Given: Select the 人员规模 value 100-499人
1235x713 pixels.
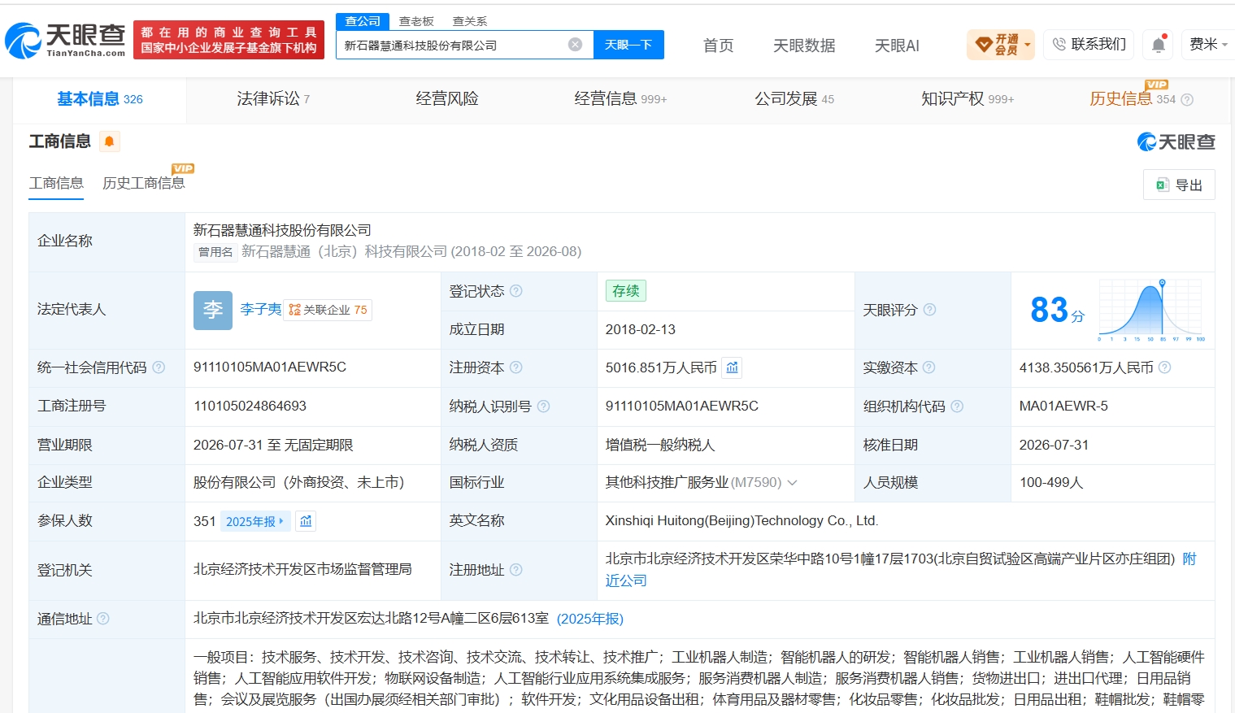Looking at the screenshot, I should click(1051, 483).
